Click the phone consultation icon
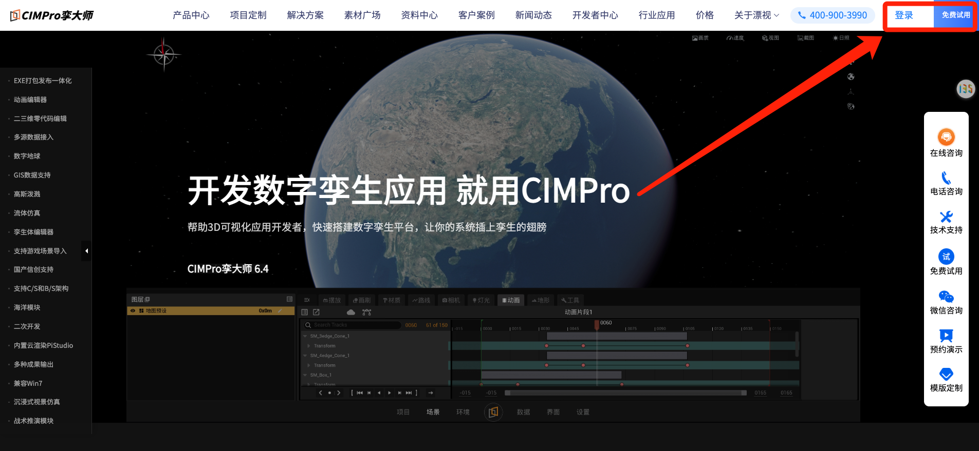 point(946,178)
